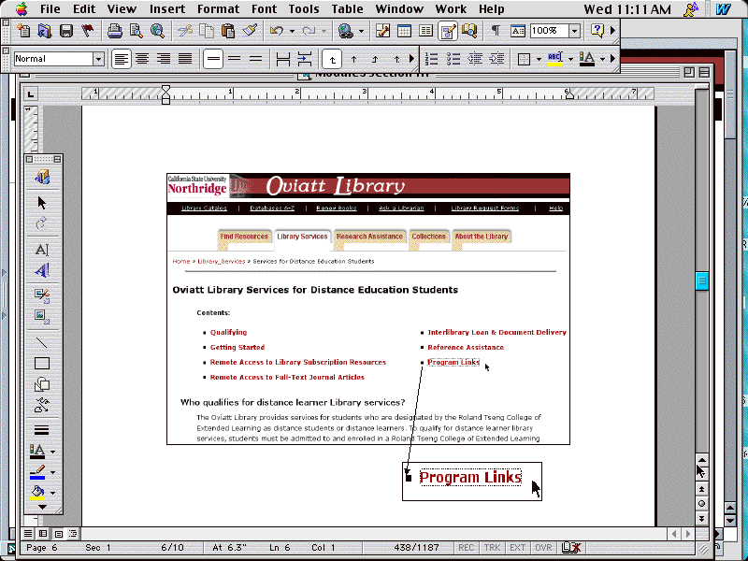The width and height of the screenshot is (748, 561).
Task: Apply the yellow Highlight color button
Action: click(x=554, y=59)
